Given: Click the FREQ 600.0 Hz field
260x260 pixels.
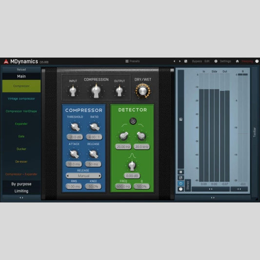Looking at the screenshot, I should [123, 186].
